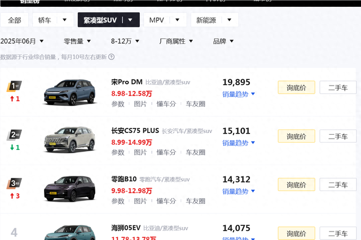
Task: Click 二手车 for 海狮05EV
Action: tap(338, 233)
